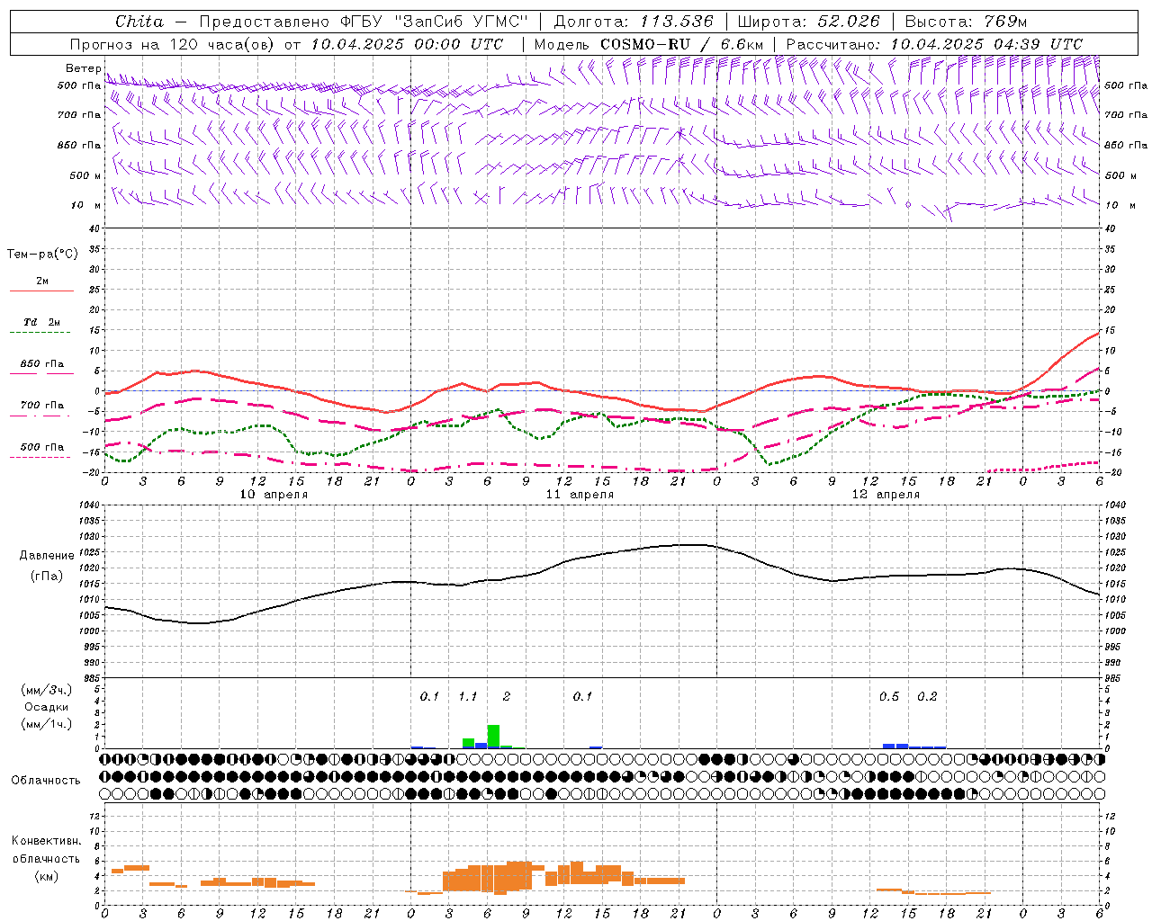Click the computed time "10.04.2025 04:39 UTC"
The height and width of the screenshot is (921, 1152).
tap(987, 44)
